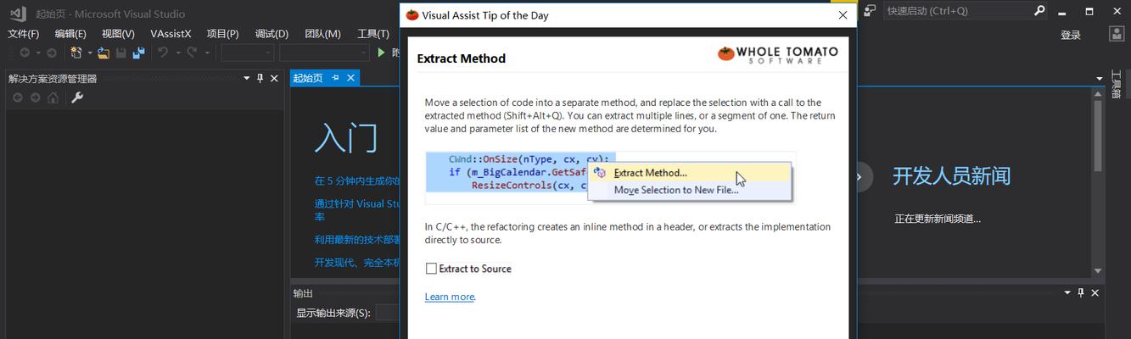Expand the New Project button dropdown arrow

(87, 53)
